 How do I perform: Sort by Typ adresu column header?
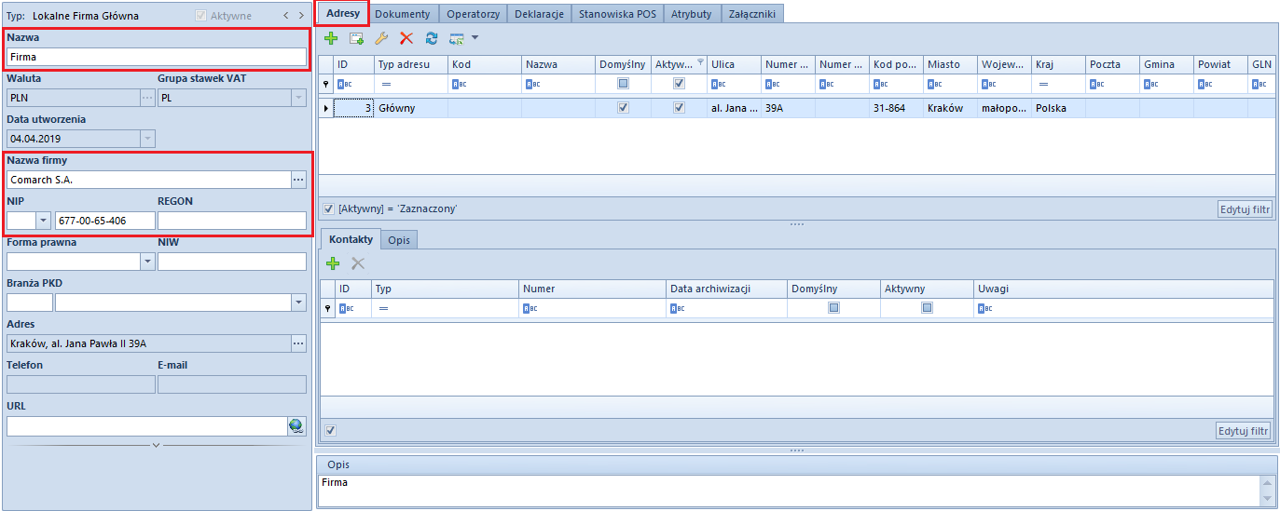tap(410, 64)
